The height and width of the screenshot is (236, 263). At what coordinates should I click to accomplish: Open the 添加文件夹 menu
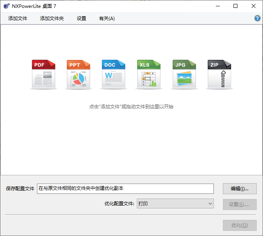52,19
